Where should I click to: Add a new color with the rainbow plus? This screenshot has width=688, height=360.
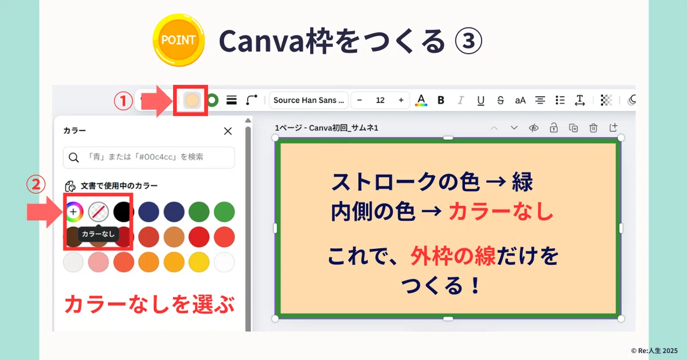tap(73, 212)
